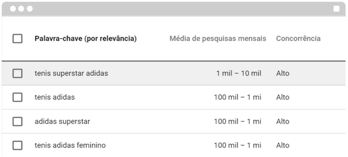Choose the 'tenis adidas feminino' keyword text
Screen dimensions: 348x157
[70, 145]
